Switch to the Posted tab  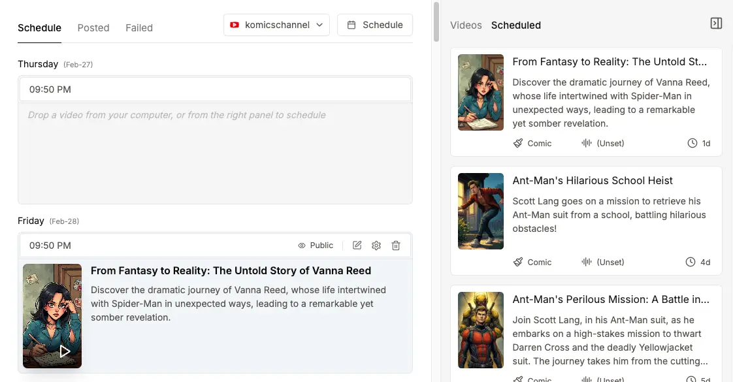click(93, 28)
